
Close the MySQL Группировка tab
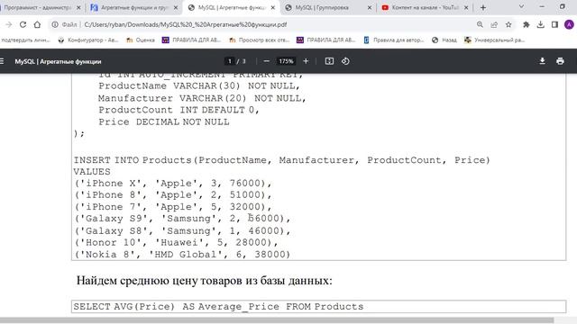point(370,7)
